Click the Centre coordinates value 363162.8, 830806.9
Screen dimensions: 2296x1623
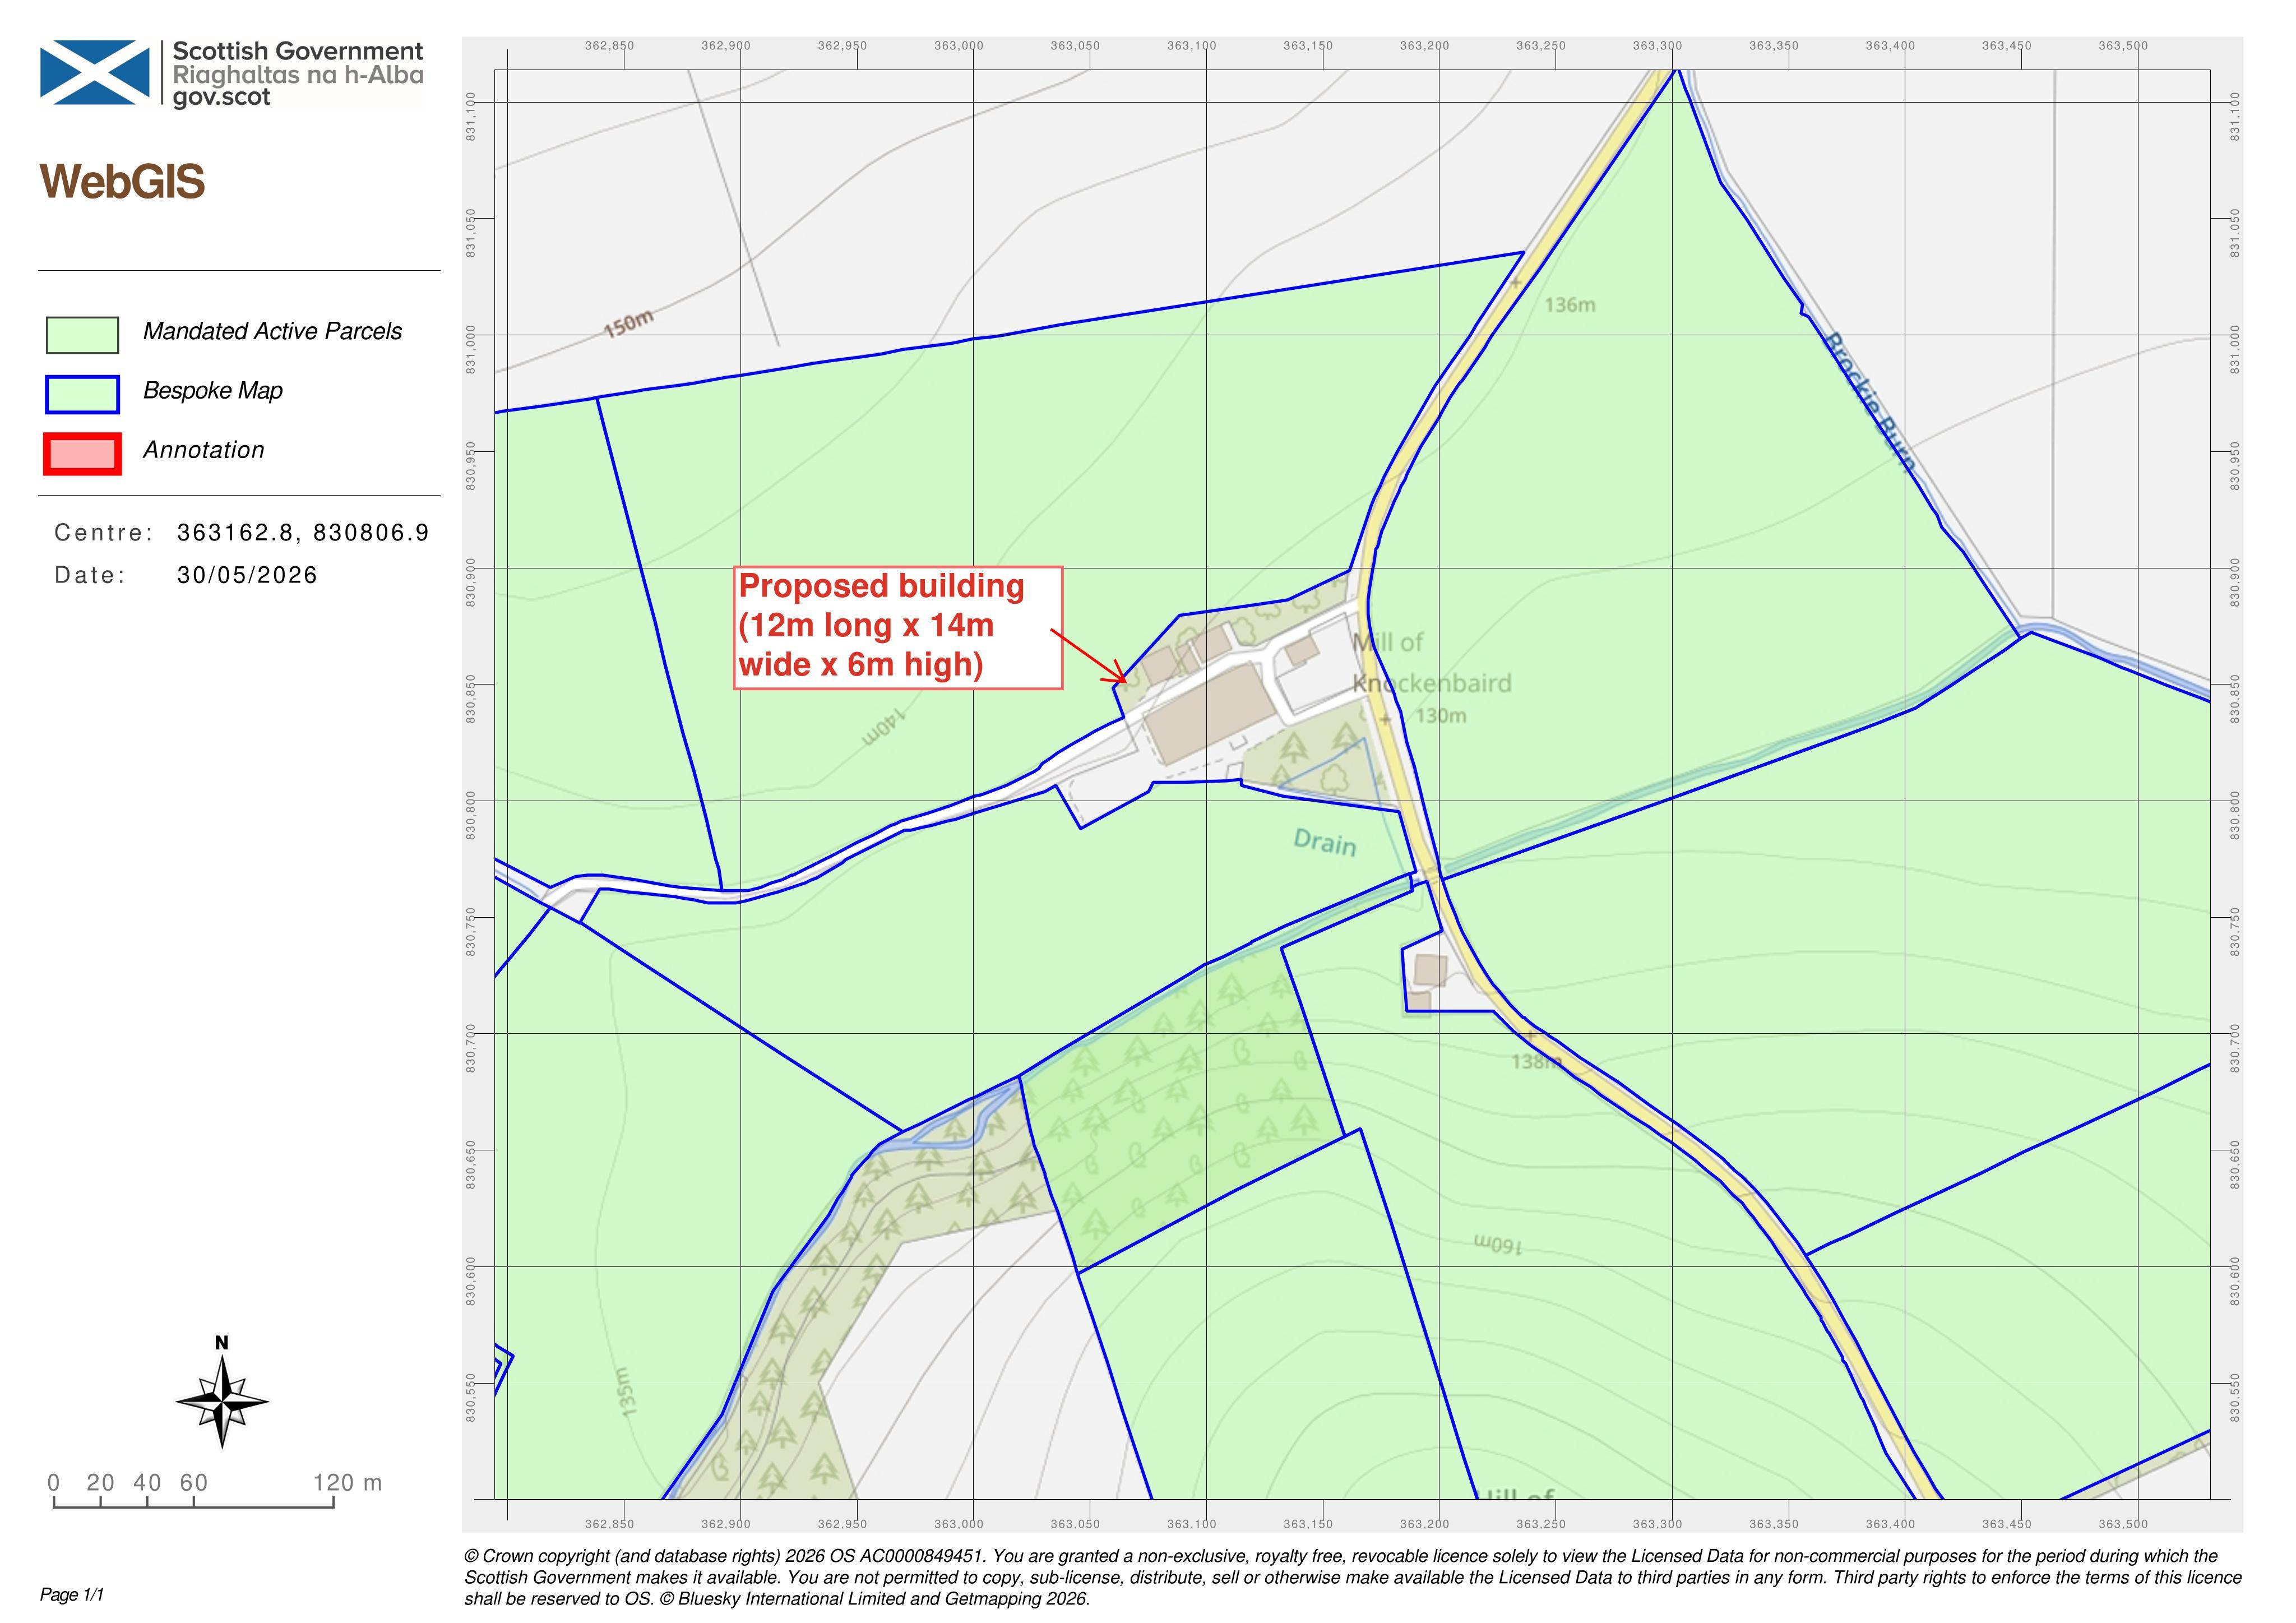pyautogui.click(x=303, y=532)
